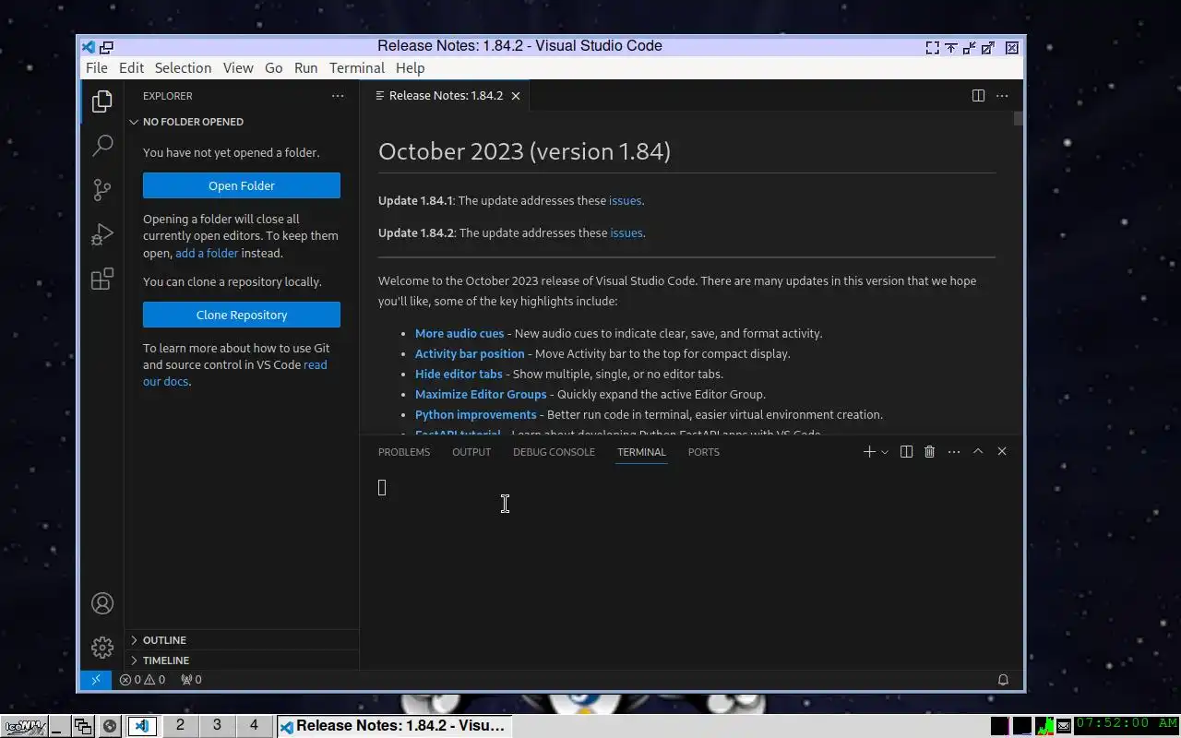Click the Open Folder button
The height and width of the screenshot is (738, 1181).
tap(242, 185)
